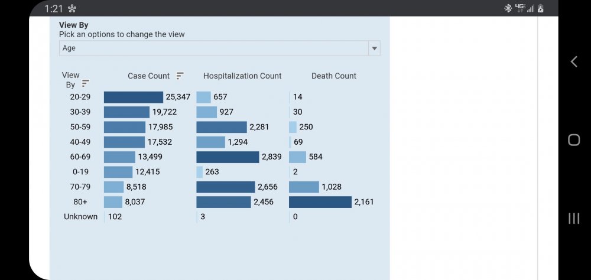Viewport: 591px width, 280px height.
Task: Select the 30-39 case count bar
Action: 126,112
